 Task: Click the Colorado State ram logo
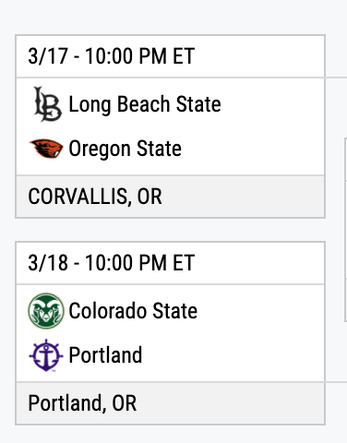click(46, 311)
